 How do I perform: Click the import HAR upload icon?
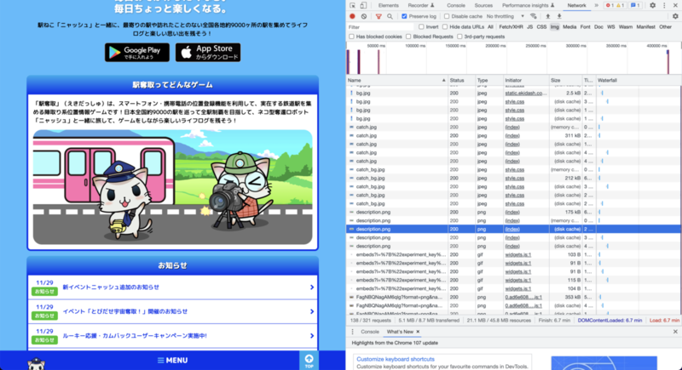coord(547,16)
